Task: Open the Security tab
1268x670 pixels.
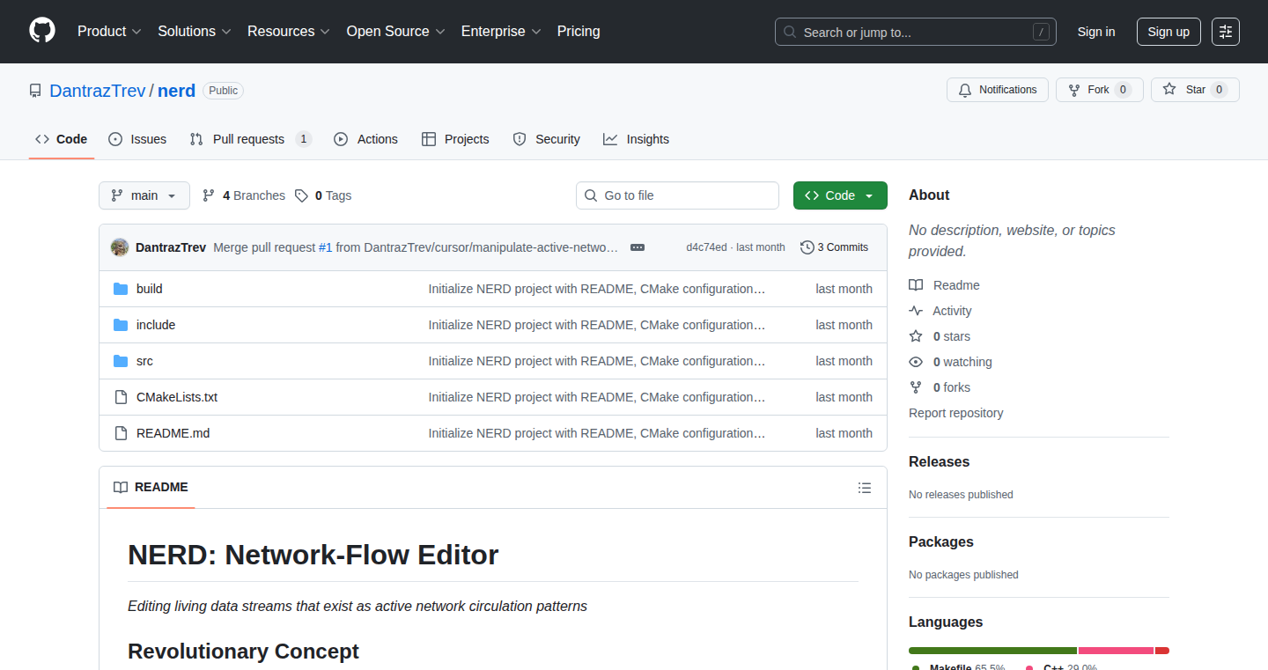Action: pos(547,139)
